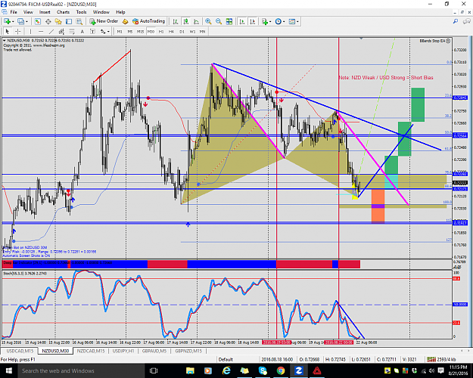The width and height of the screenshot is (473, 378).
Task: Open Google Chrome from taskbar
Action: [281, 370]
